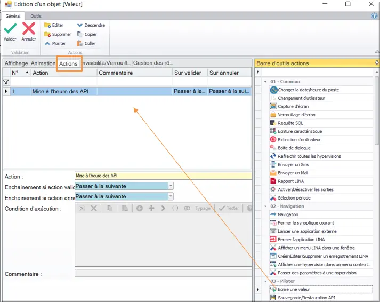Select the 'Navigation' action item
The image size is (380, 302).
(x=321, y=214)
